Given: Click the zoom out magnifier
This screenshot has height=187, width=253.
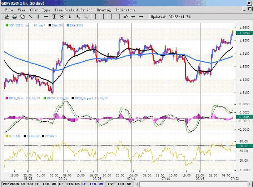Looking at the screenshot, I should (x=86, y=17).
